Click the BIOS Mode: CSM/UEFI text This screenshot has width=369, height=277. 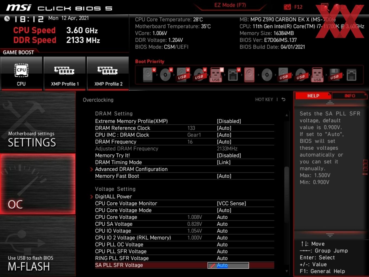point(162,47)
